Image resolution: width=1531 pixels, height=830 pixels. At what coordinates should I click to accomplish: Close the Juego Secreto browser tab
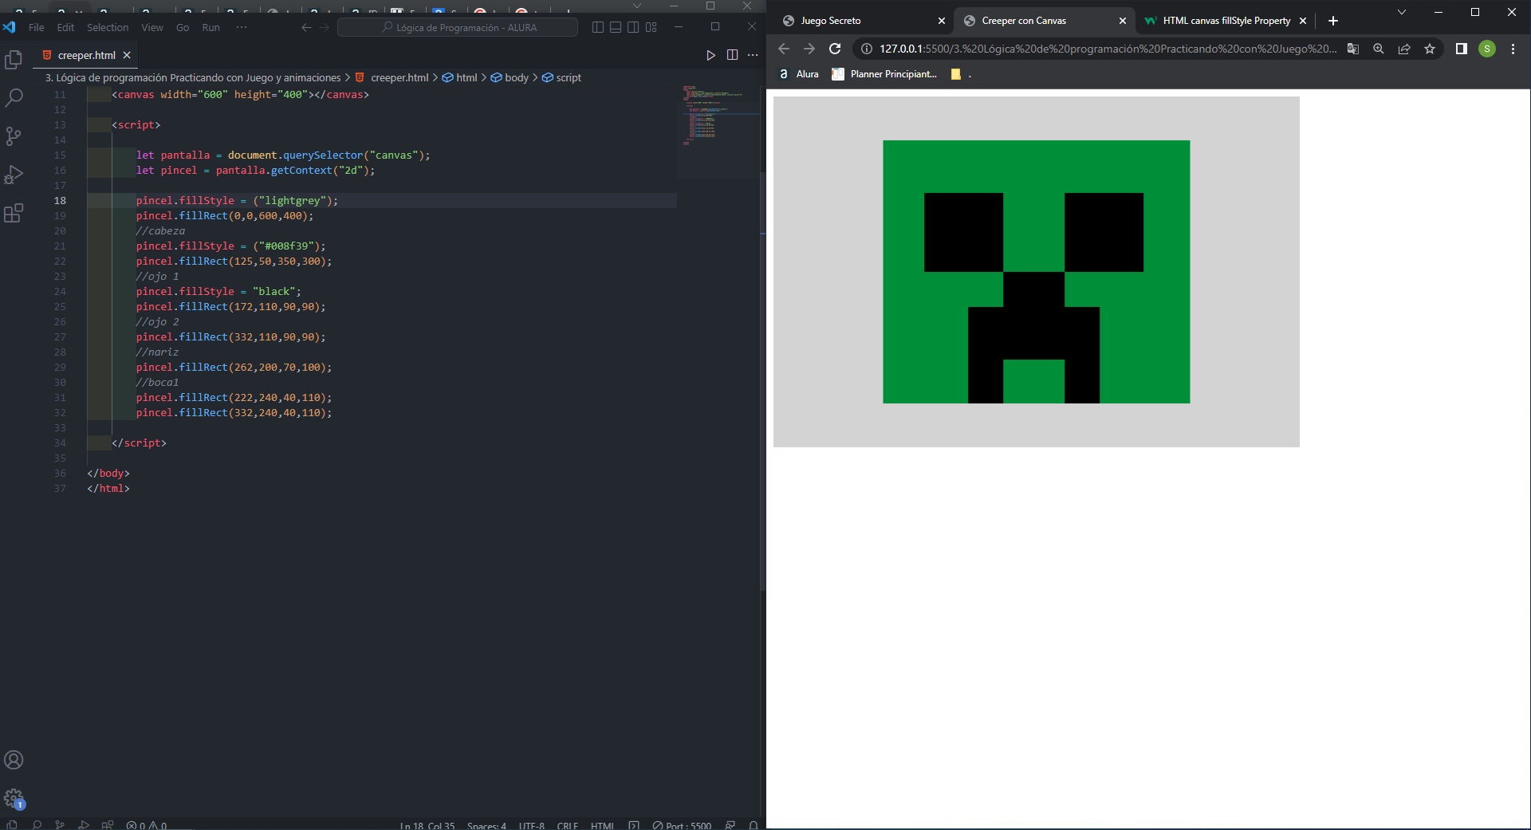(x=942, y=21)
